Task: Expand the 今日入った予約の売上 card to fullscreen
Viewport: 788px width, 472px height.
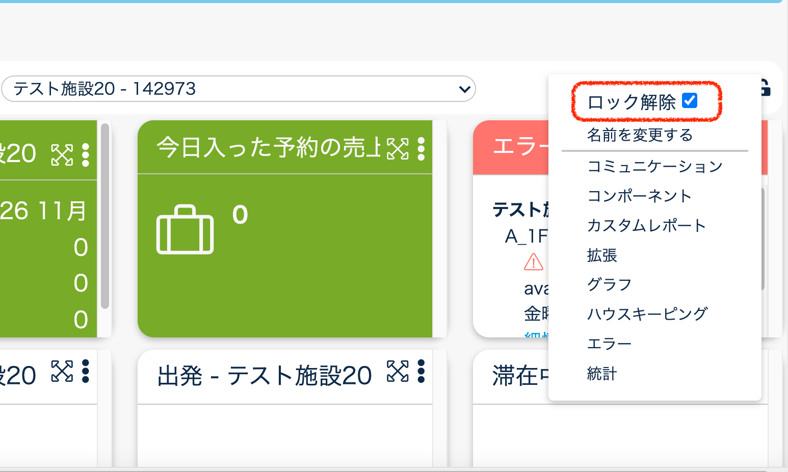Action: tap(398, 149)
